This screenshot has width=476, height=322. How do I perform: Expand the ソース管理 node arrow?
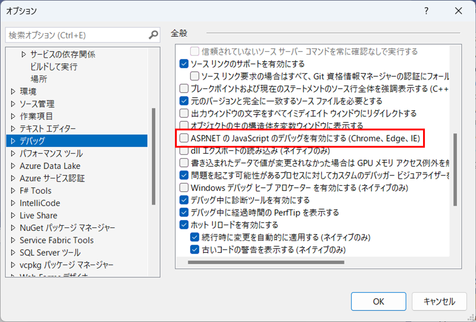coord(13,104)
